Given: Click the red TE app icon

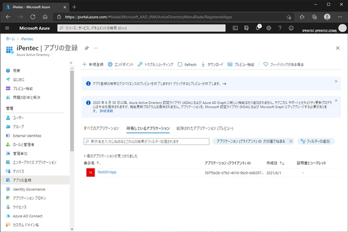Looking at the screenshot, I should click(91, 173).
